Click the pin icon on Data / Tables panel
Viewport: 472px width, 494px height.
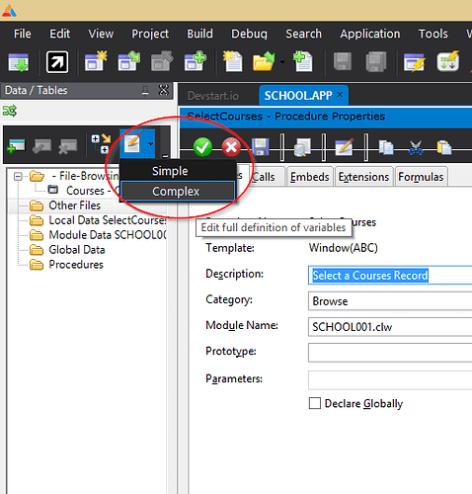click(x=145, y=90)
